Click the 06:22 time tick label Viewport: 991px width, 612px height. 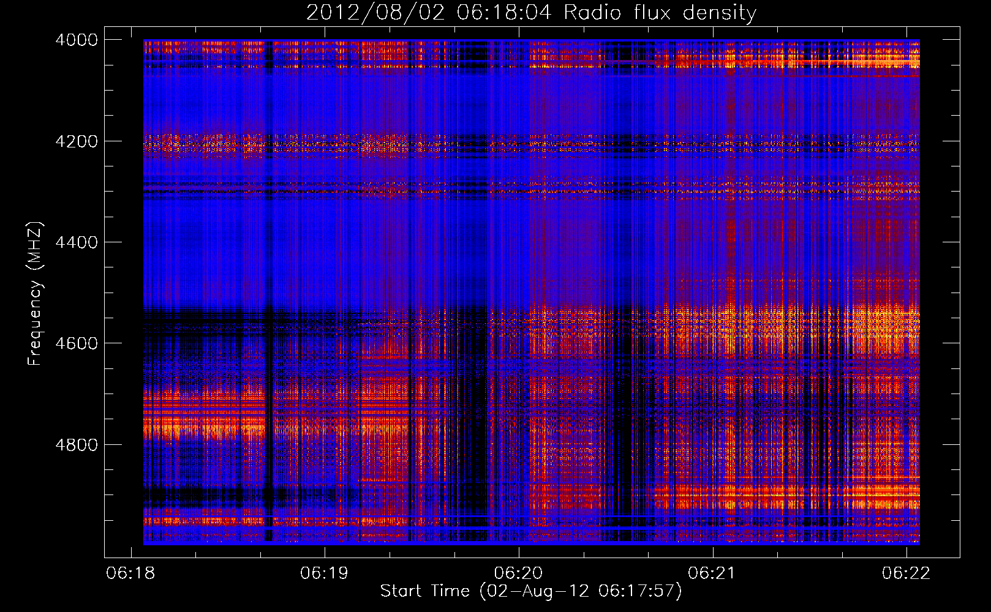tap(906, 573)
